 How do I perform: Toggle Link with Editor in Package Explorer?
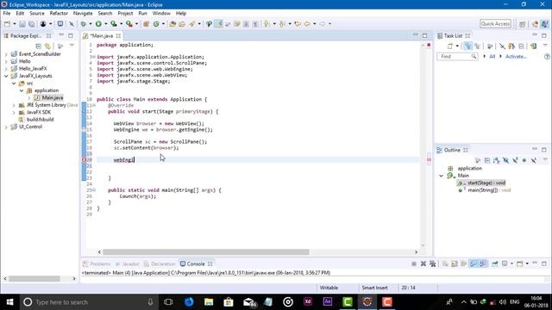click(47, 46)
